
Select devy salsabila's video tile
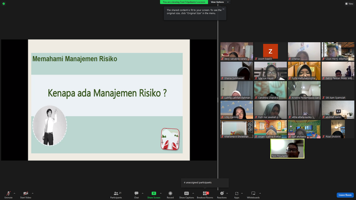236,51
